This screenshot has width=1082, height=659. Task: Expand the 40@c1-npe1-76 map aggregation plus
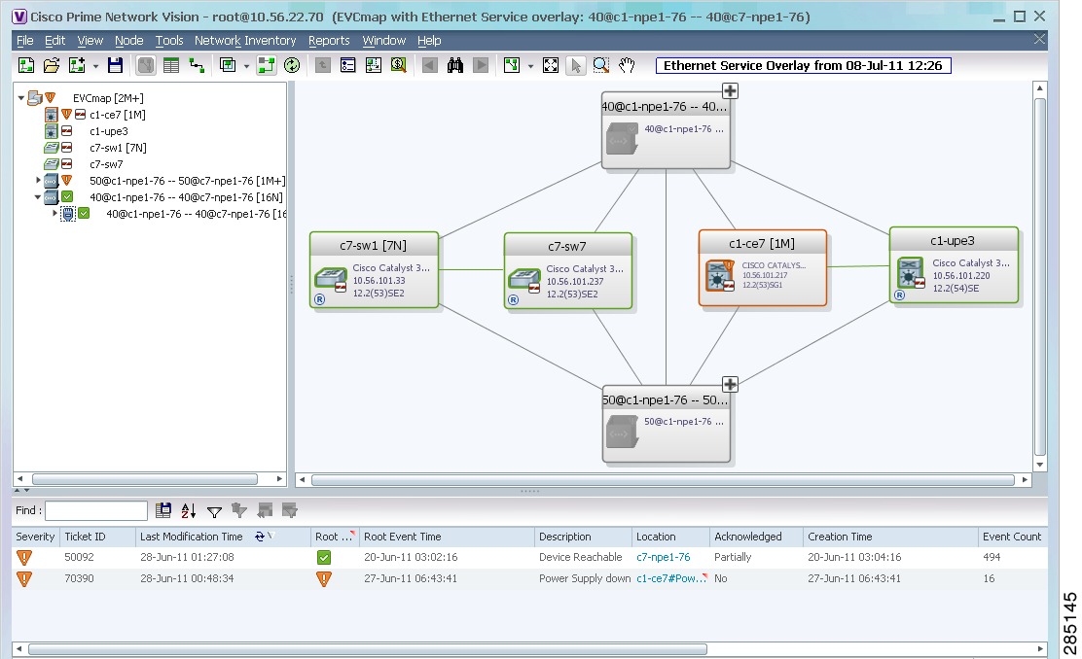coord(730,91)
